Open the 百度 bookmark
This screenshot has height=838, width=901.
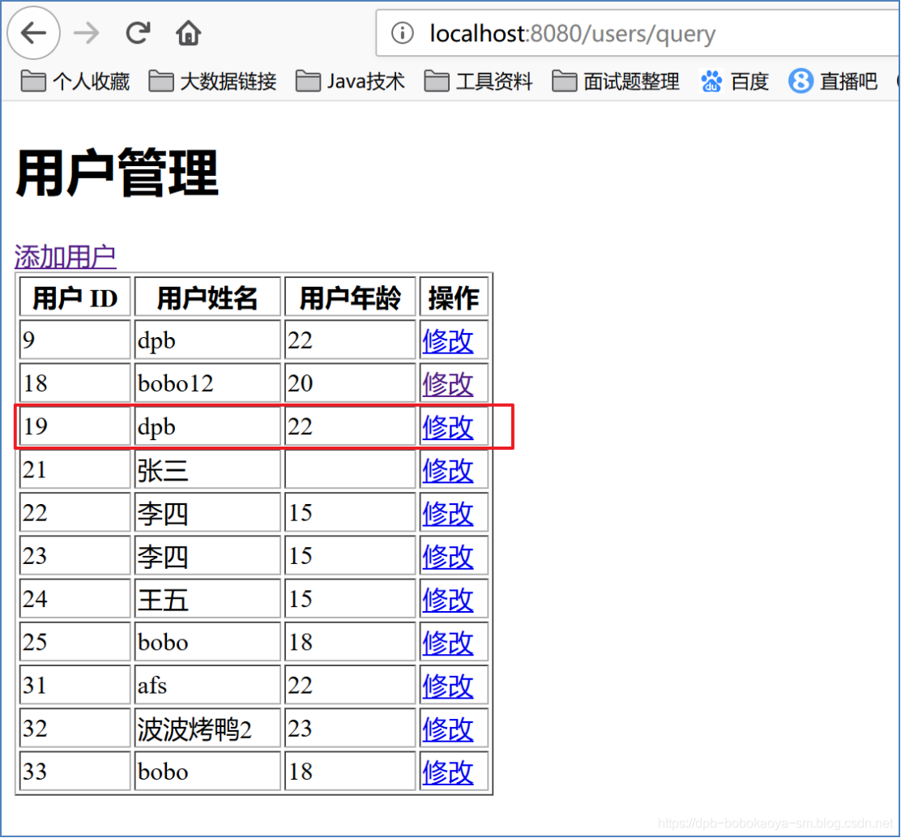click(734, 81)
